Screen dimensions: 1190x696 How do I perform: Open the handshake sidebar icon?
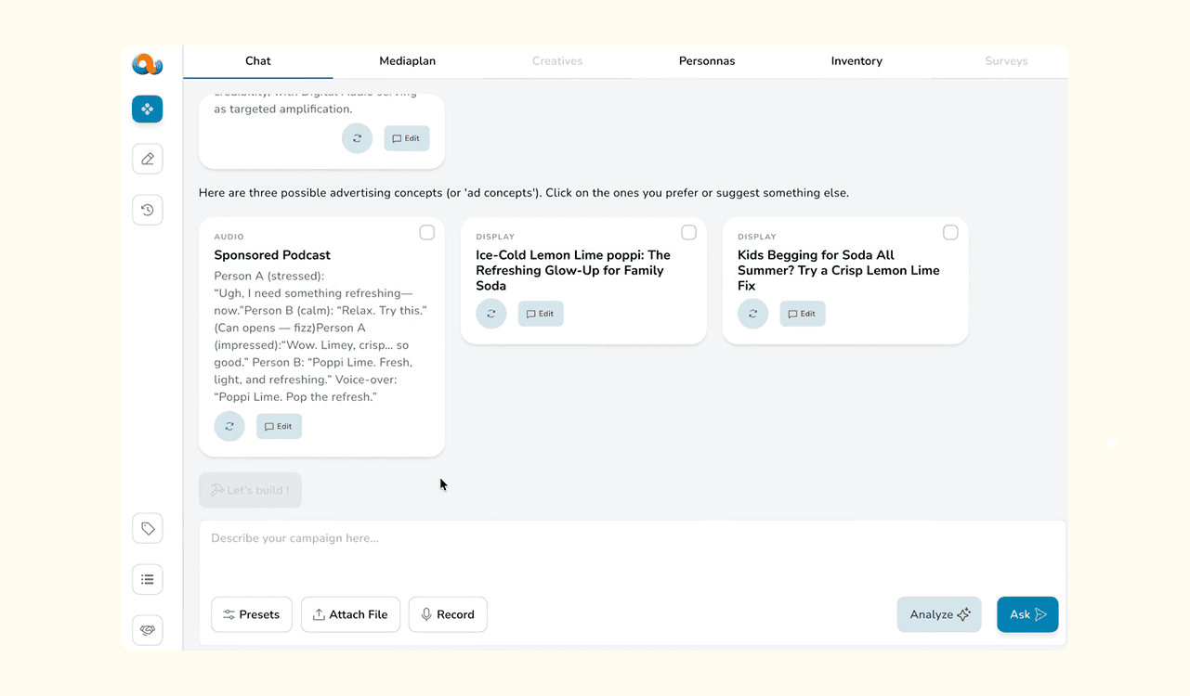pyautogui.click(x=148, y=630)
